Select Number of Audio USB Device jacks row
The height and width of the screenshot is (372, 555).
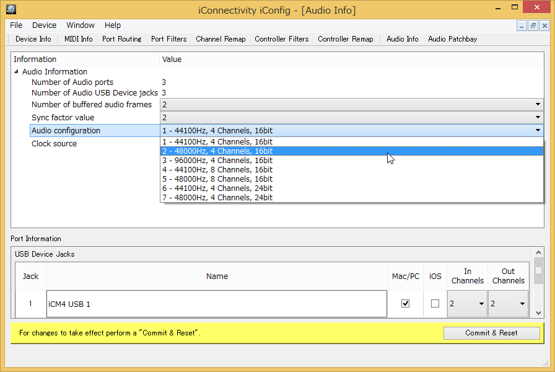[95, 93]
